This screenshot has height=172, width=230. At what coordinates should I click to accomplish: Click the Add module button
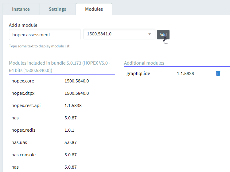click(x=163, y=34)
